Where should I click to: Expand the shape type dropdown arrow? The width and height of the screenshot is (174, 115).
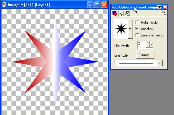pos(130,29)
